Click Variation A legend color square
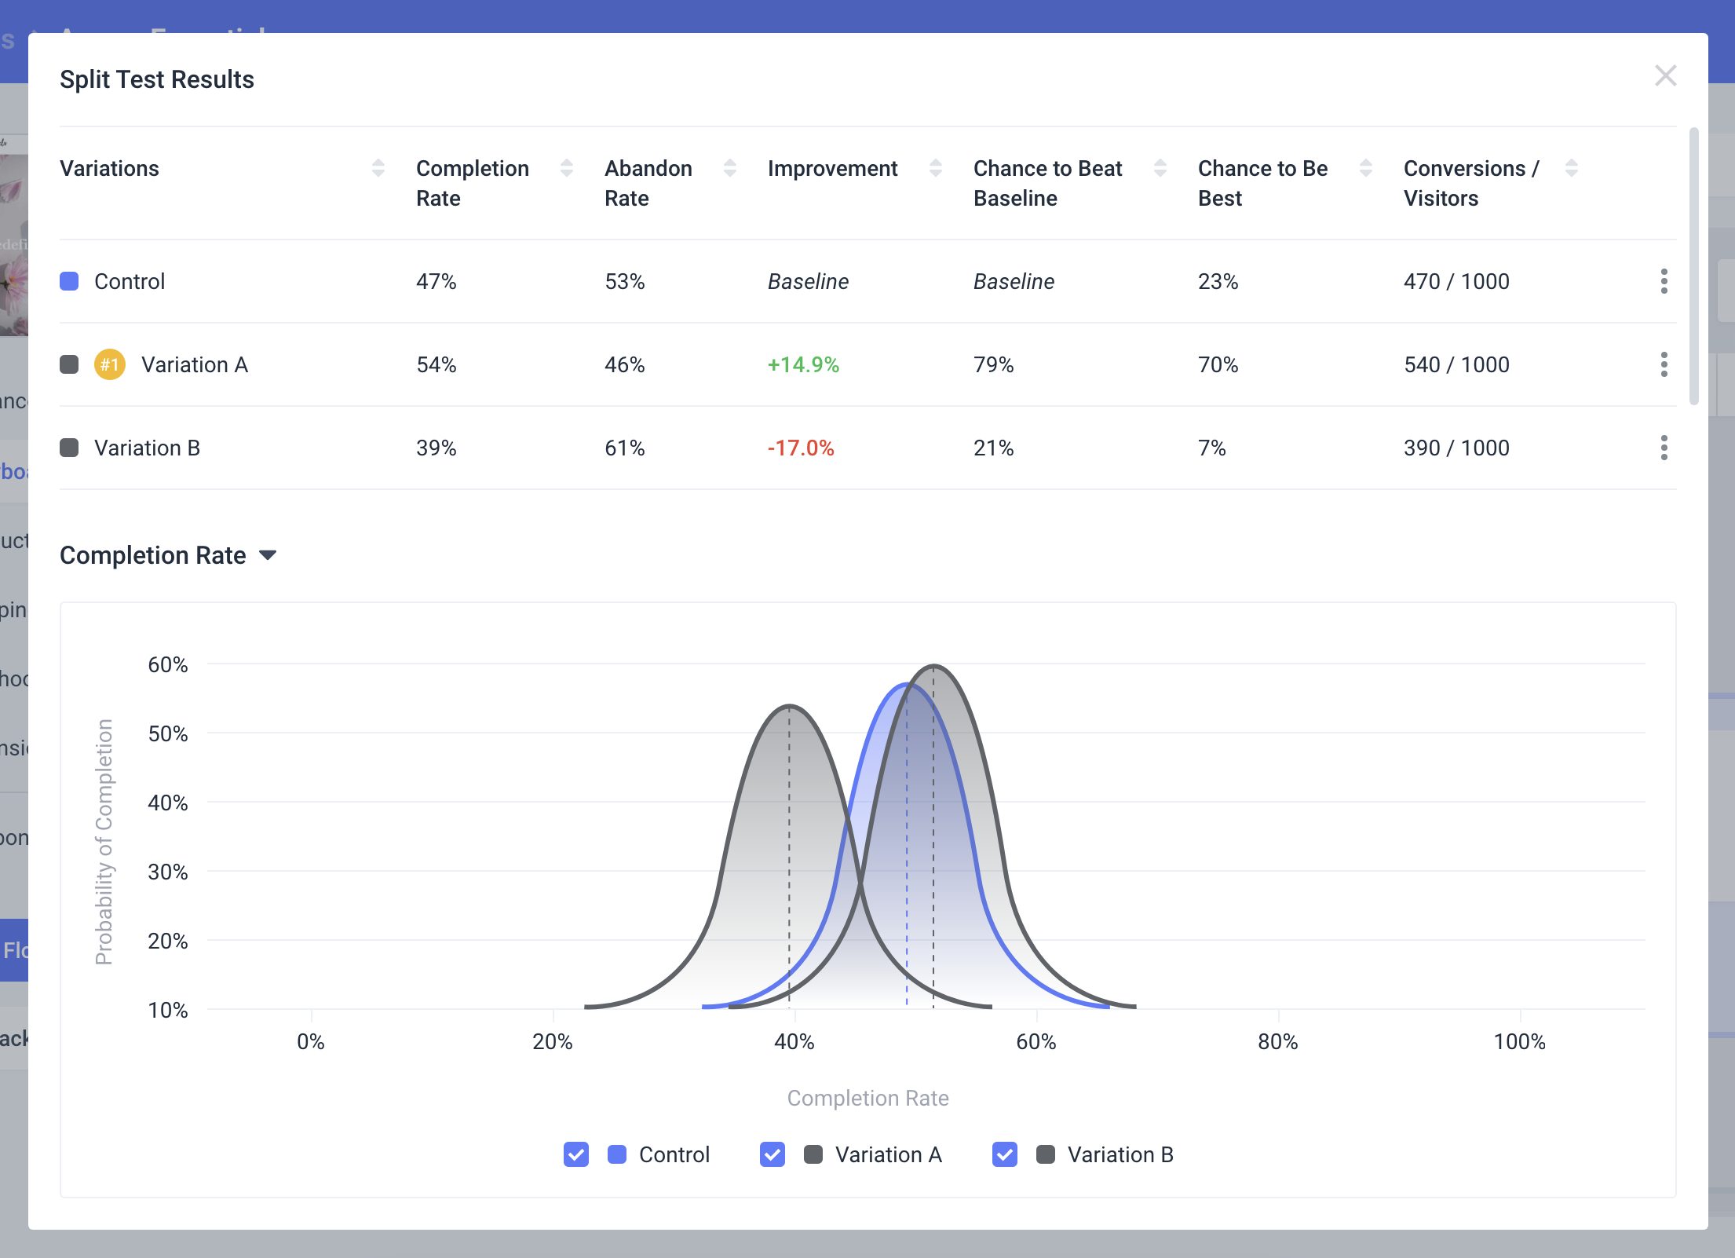 (x=813, y=1154)
